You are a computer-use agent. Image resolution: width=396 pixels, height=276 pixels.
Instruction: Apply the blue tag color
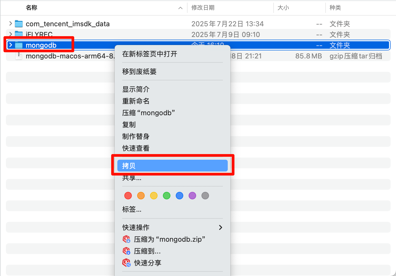click(180, 196)
